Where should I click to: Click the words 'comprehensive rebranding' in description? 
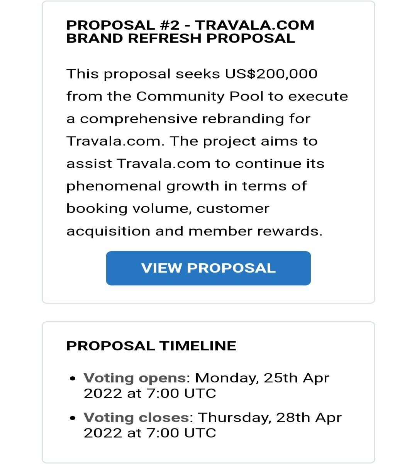coord(182,119)
